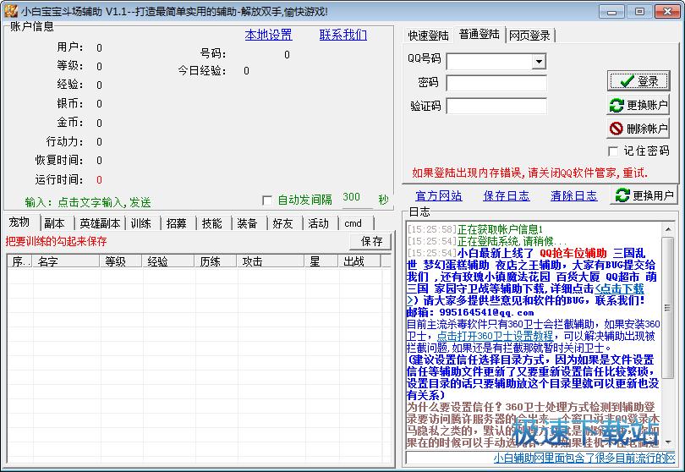
Task: Click the 更换账户 switch account refresh icon
Action: coord(616,106)
